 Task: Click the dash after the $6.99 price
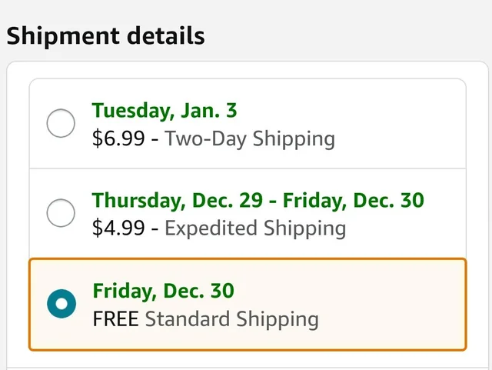[155, 139]
